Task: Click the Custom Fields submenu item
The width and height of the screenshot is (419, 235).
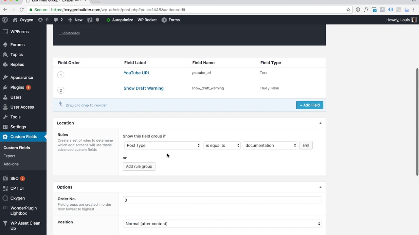Action: tap(17, 148)
